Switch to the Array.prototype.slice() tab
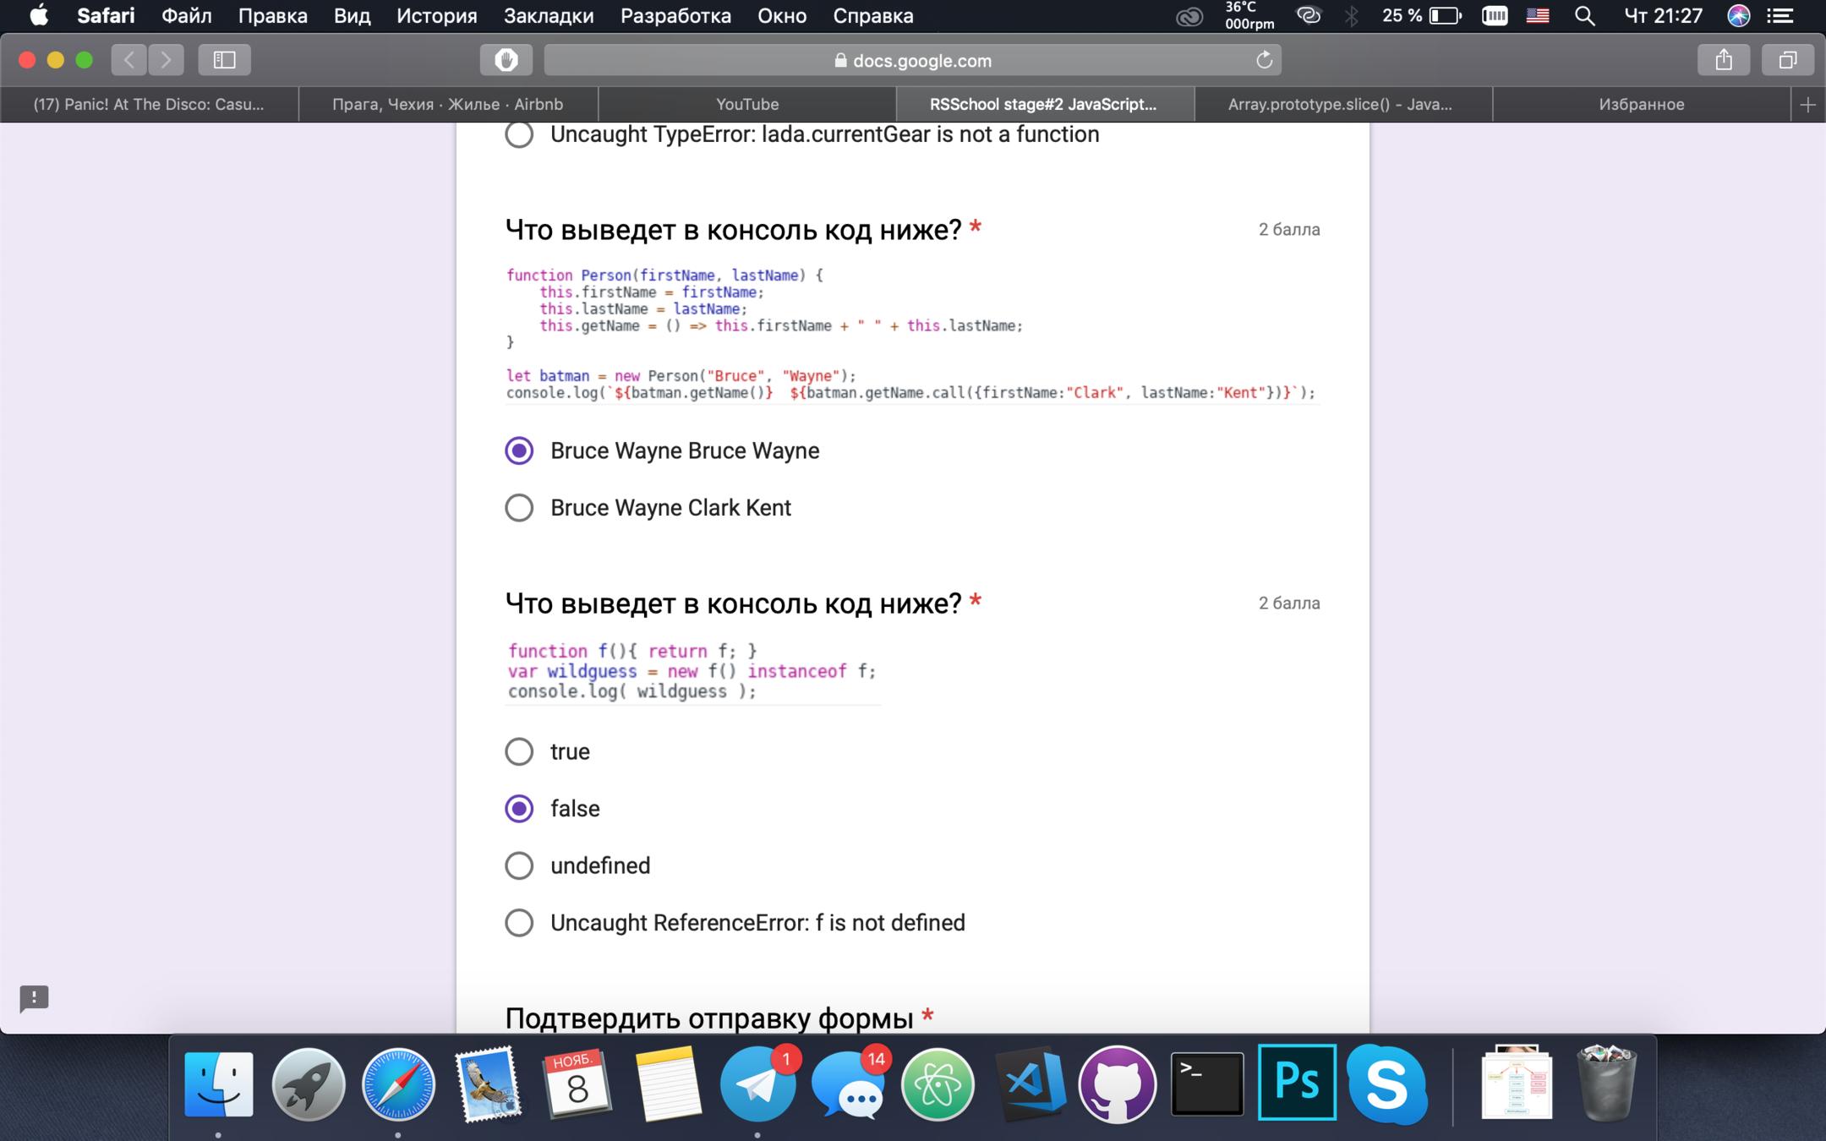The height and width of the screenshot is (1141, 1826). (1340, 105)
